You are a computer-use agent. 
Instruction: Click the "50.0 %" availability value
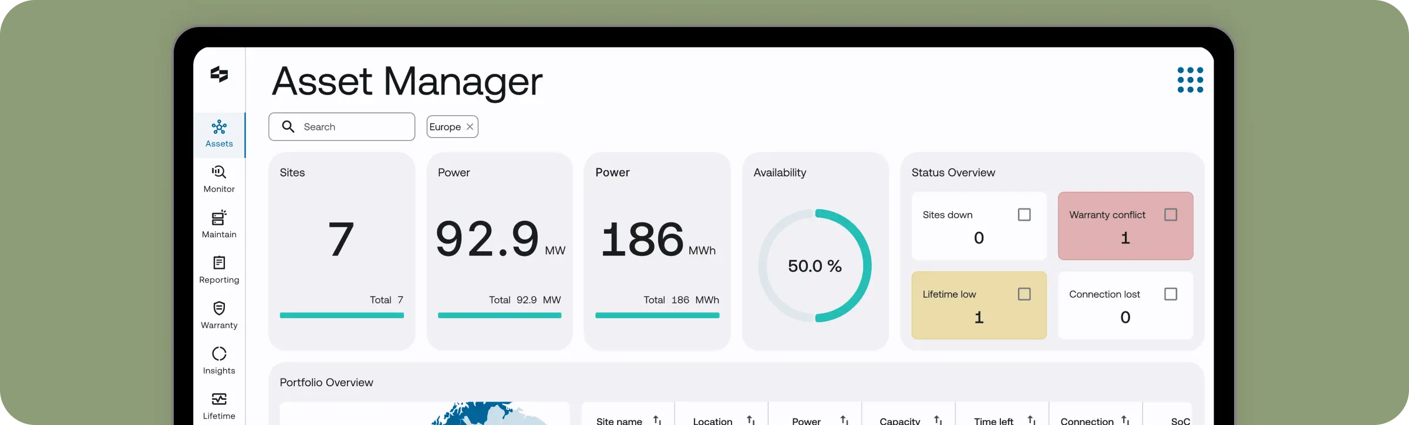pos(815,266)
